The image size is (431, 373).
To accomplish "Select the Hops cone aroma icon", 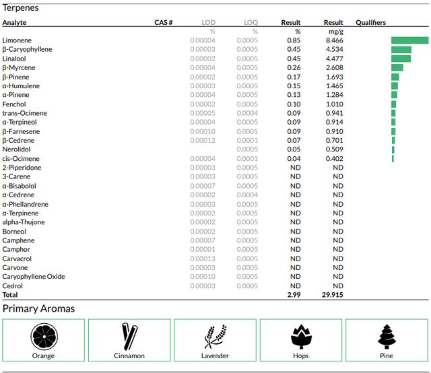I will pos(301,337).
